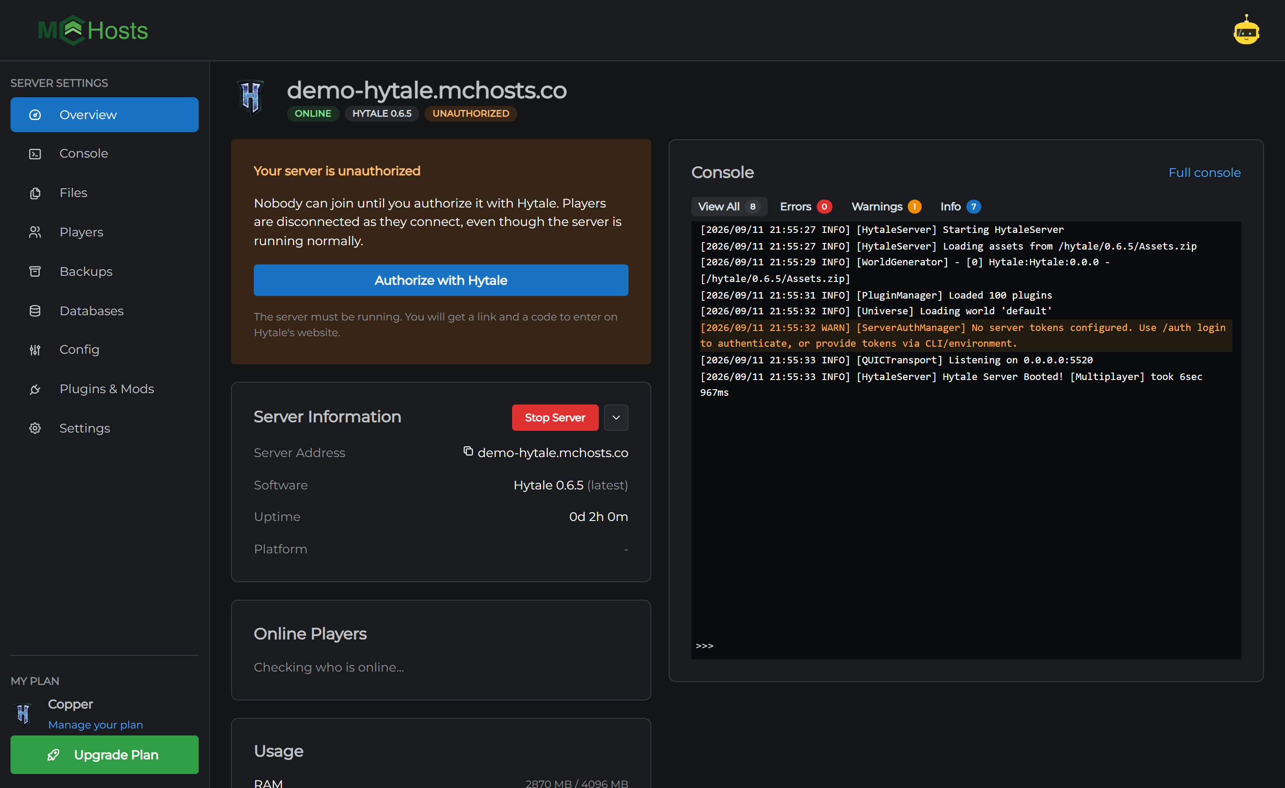
Task: Click the uptime value '0d 2h 0m'
Action: [x=599, y=516]
